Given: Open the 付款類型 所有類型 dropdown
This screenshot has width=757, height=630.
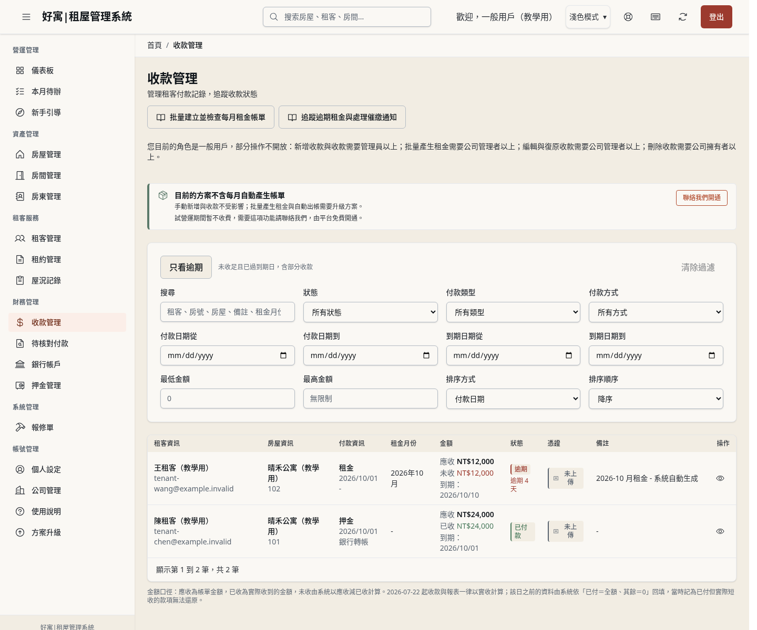Looking at the screenshot, I should click(513, 312).
